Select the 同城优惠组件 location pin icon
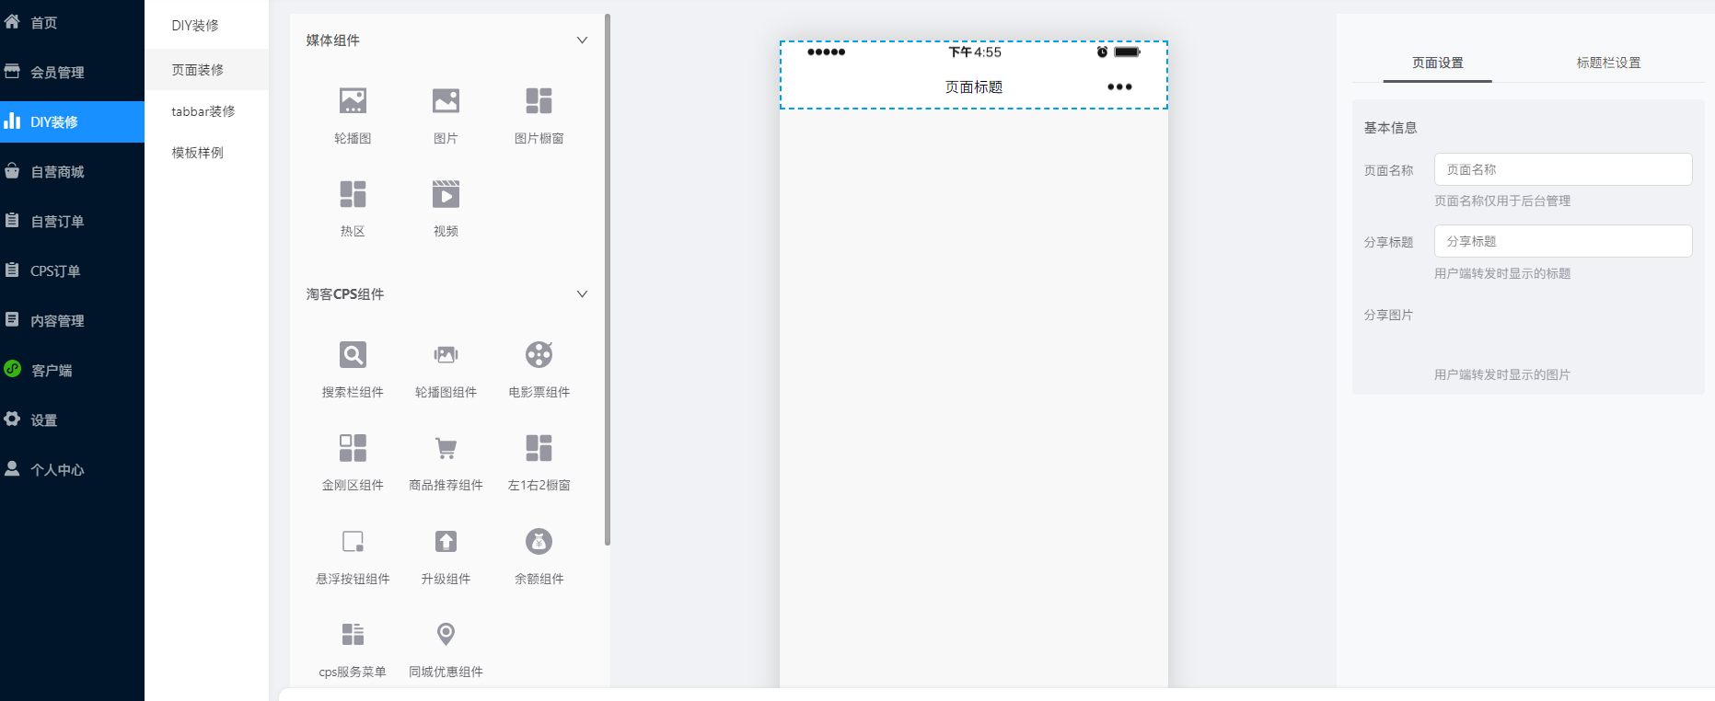Viewport: 1715px width, 701px height. [x=446, y=635]
